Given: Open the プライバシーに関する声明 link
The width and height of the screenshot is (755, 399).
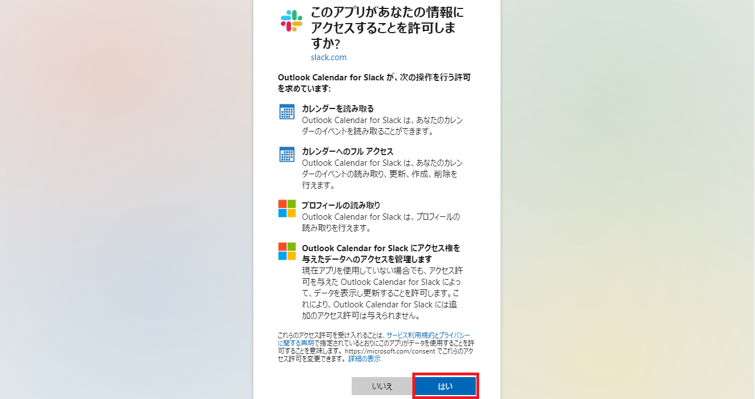Looking at the screenshot, I should (374, 339).
